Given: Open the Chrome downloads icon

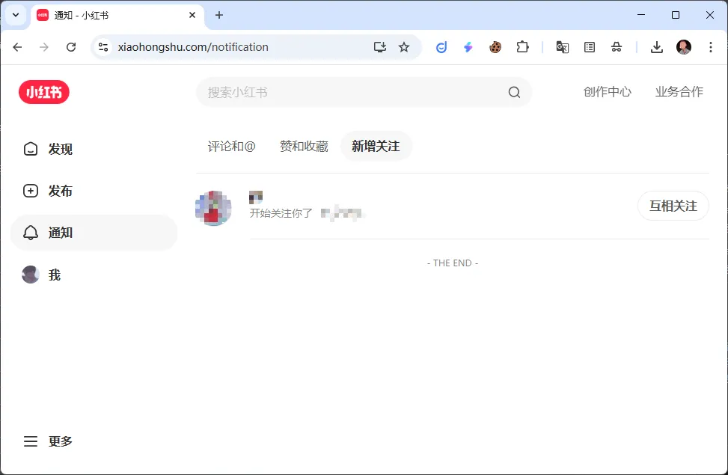Looking at the screenshot, I should (656, 47).
